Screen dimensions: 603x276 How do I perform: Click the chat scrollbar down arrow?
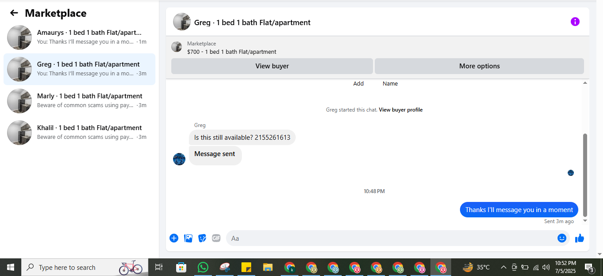pyautogui.click(x=585, y=220)
